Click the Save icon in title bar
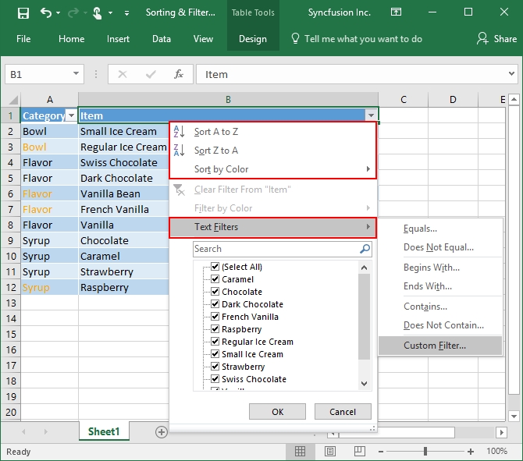The height and width of the screenshot is (461, 523). pos(23,13)
